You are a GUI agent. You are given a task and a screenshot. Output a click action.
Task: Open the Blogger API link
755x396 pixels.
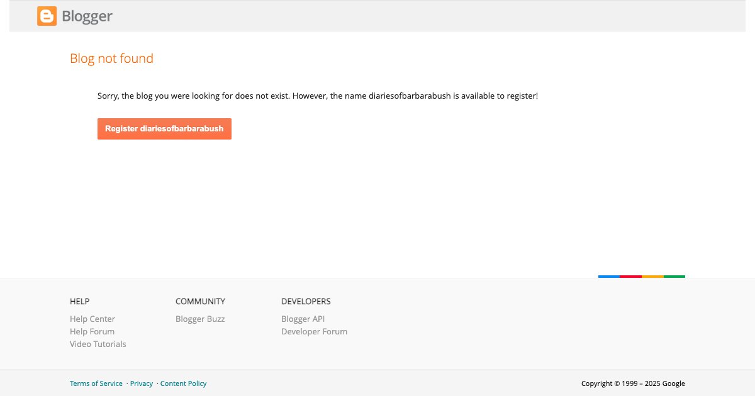tap(303, 319)
